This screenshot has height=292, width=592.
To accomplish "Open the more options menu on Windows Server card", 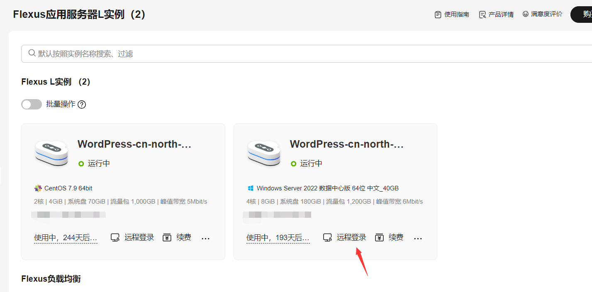I will click(x=418, y=238).
